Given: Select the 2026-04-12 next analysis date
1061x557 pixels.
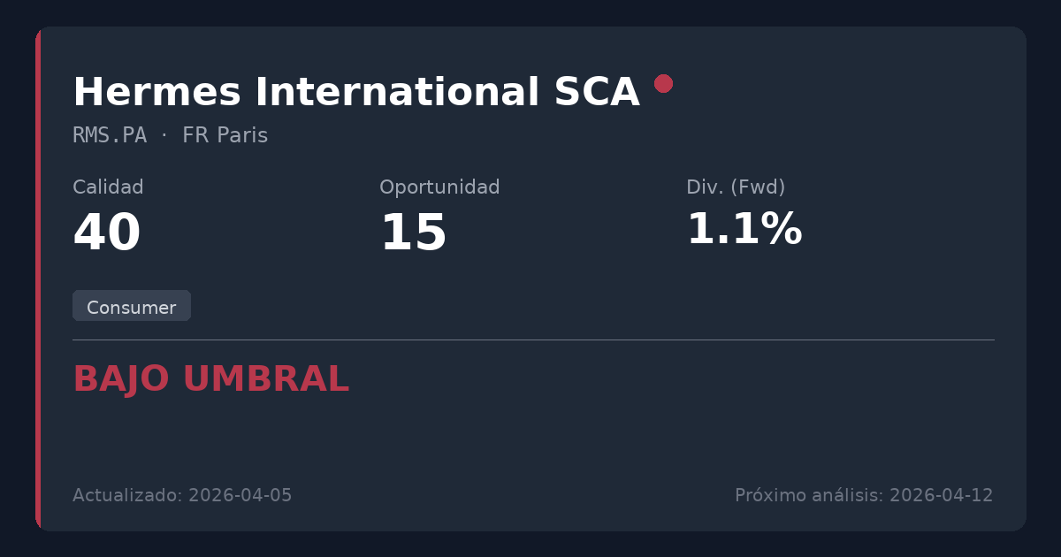Looking at the screenshot, I should tap(941, 495).
